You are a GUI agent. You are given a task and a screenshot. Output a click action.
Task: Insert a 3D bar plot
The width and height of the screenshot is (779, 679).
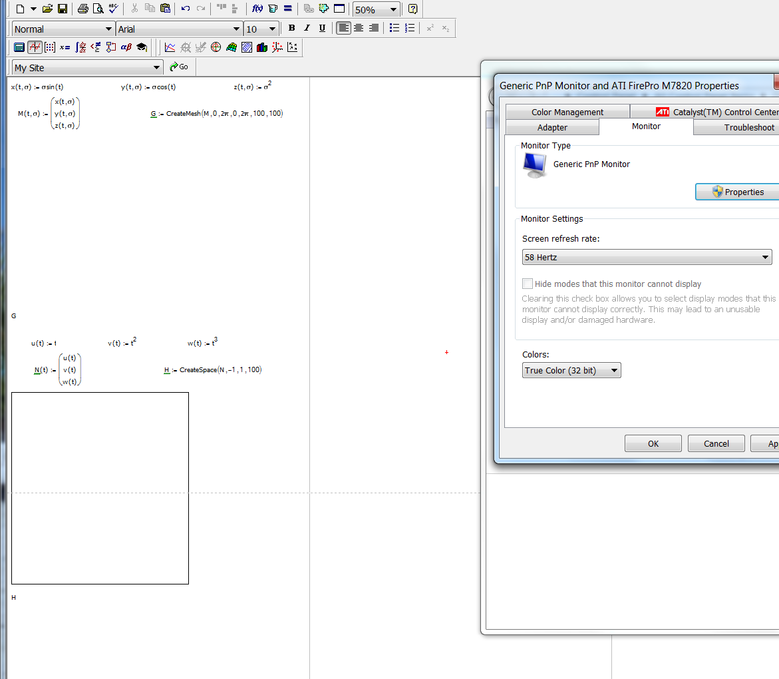(x=262, y=47)
